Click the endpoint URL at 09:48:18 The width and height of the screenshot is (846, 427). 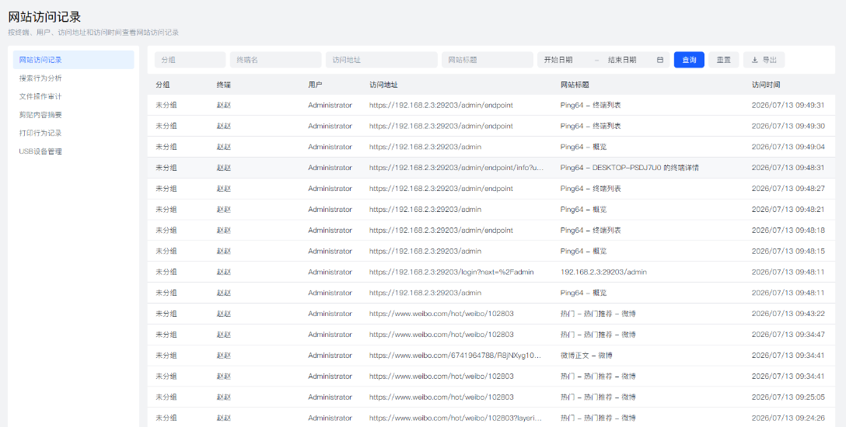[x=441, y=230]
